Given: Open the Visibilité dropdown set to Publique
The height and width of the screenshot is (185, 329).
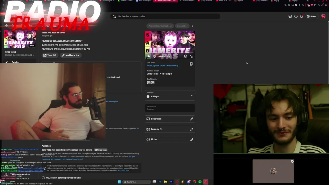Looking at the screenshot, I should [170, 95].
